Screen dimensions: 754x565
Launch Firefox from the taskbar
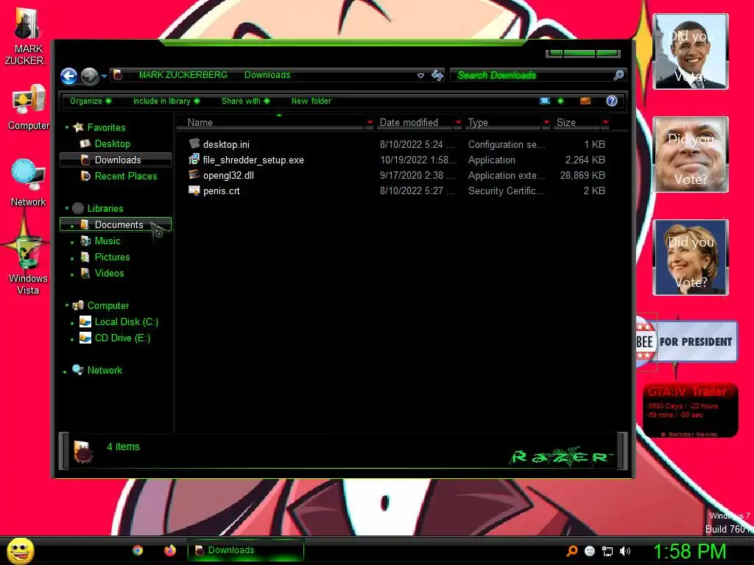point(170,550)
